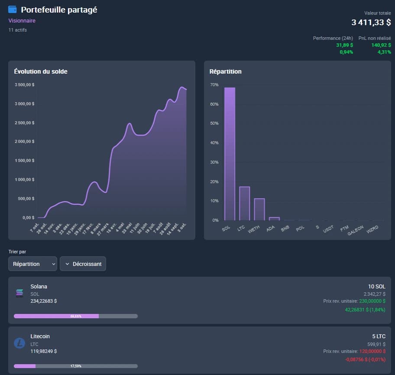Click the chevron inside the Décroissant button
This screenshot has width=395, height=375.
tap(67, 264)
